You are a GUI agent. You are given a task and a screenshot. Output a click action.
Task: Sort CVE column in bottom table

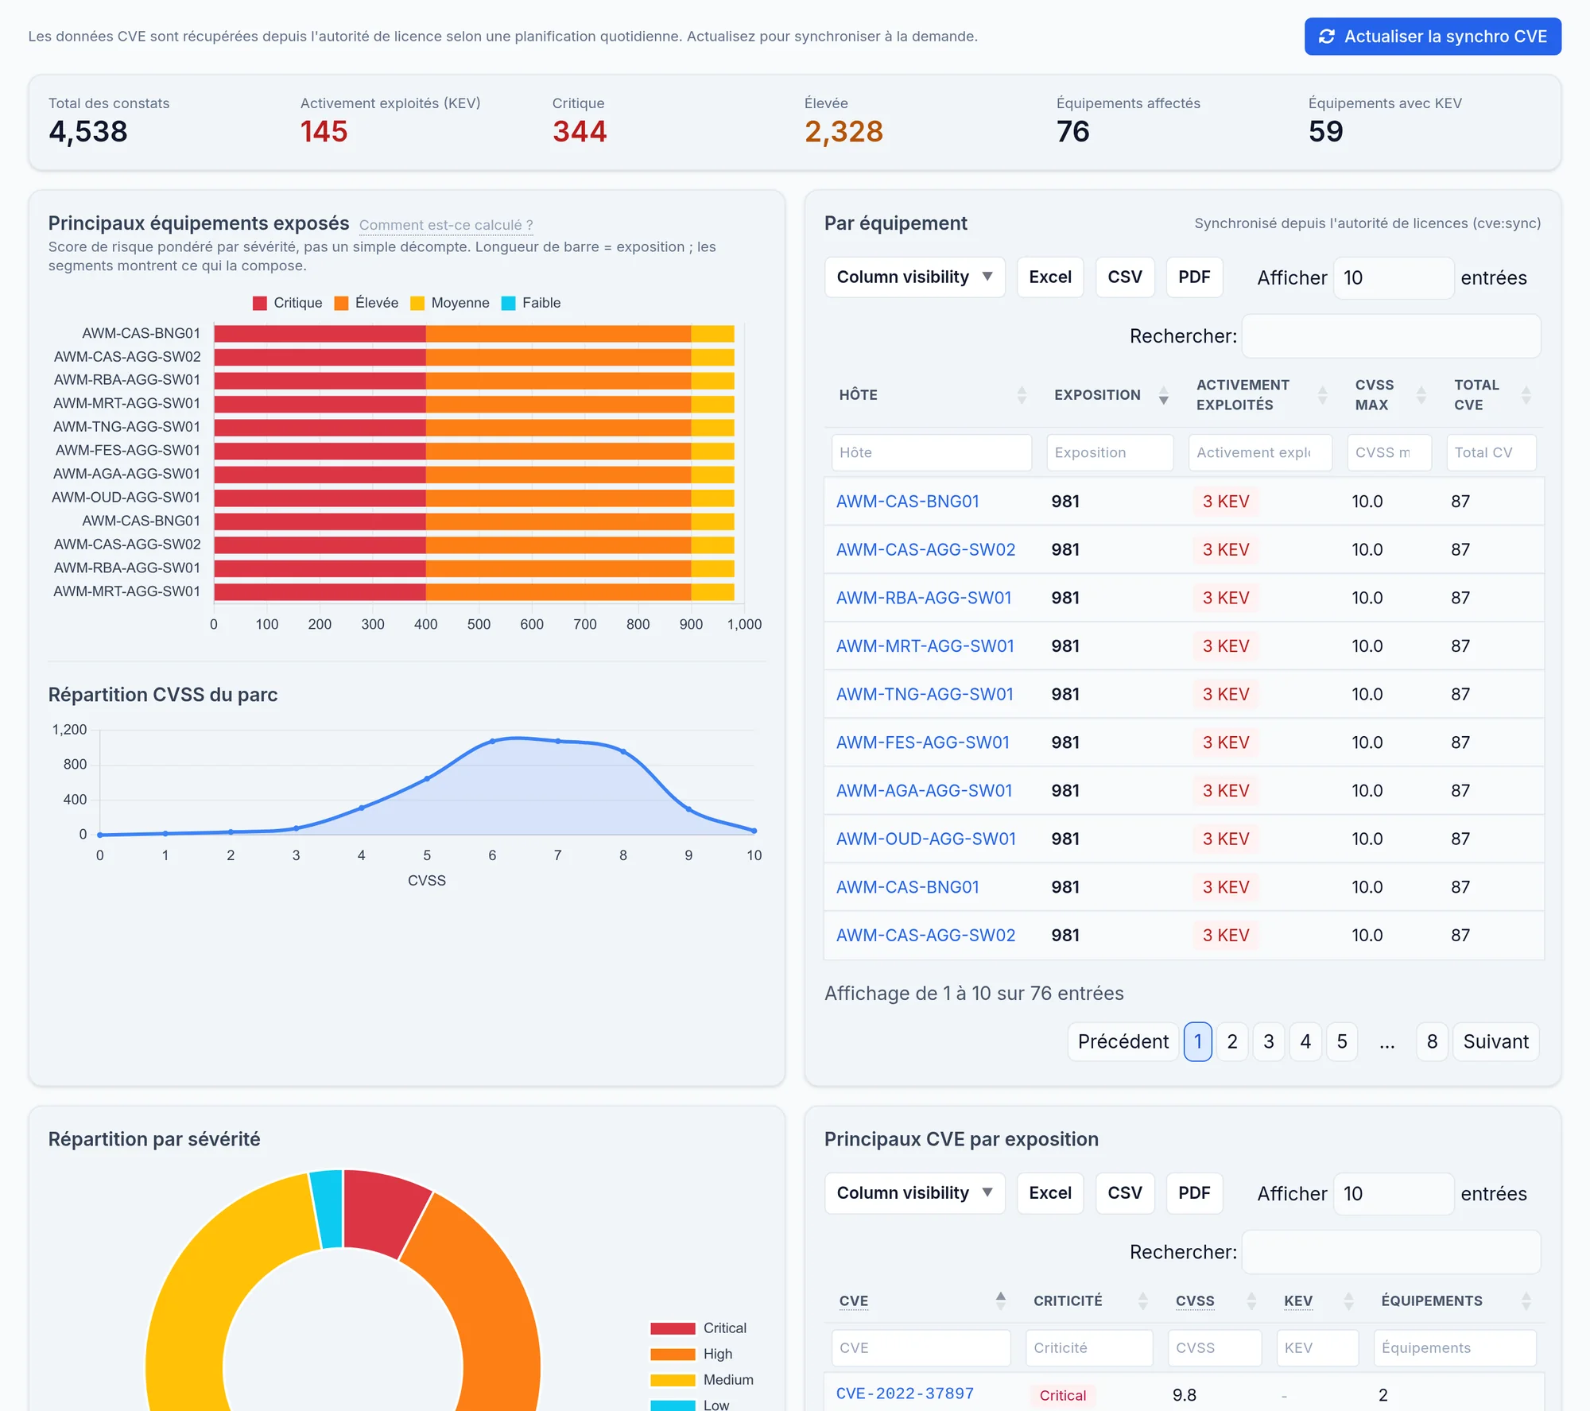(1001, 1301)
